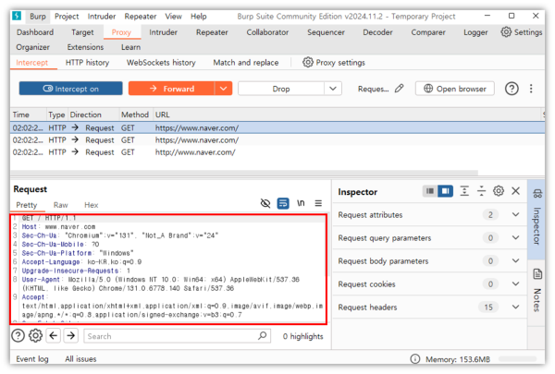
Task: Toggle the Intercept on button
Action: [71, 89]
